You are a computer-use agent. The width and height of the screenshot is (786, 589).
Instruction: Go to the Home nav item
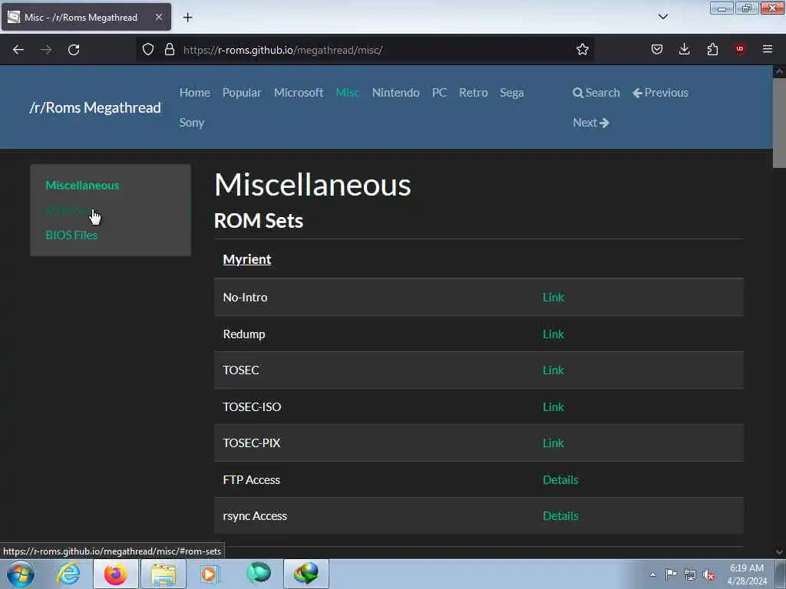coord(194,93)
